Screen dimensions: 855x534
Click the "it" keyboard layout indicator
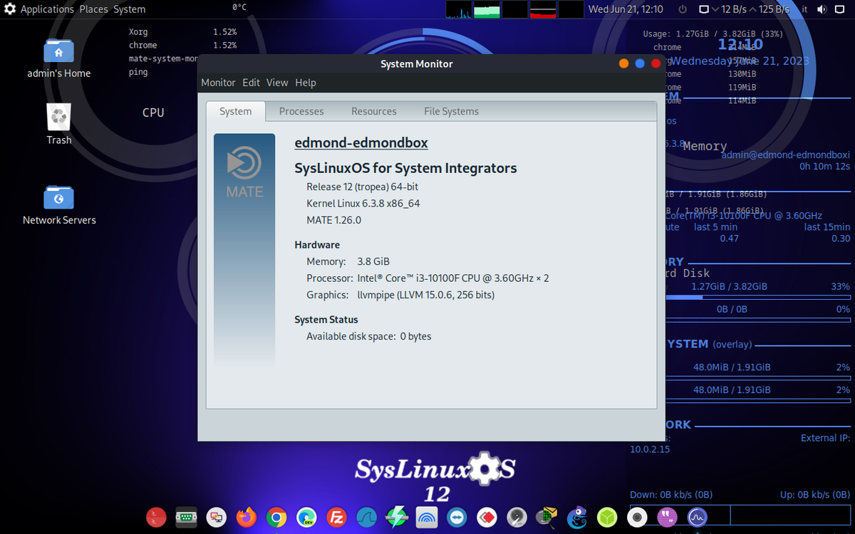804,9
